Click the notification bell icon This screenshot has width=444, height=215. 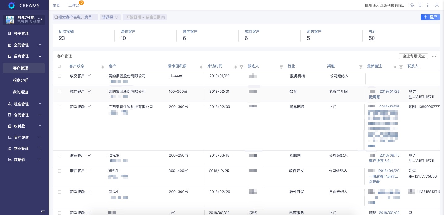tap(420, 6)
